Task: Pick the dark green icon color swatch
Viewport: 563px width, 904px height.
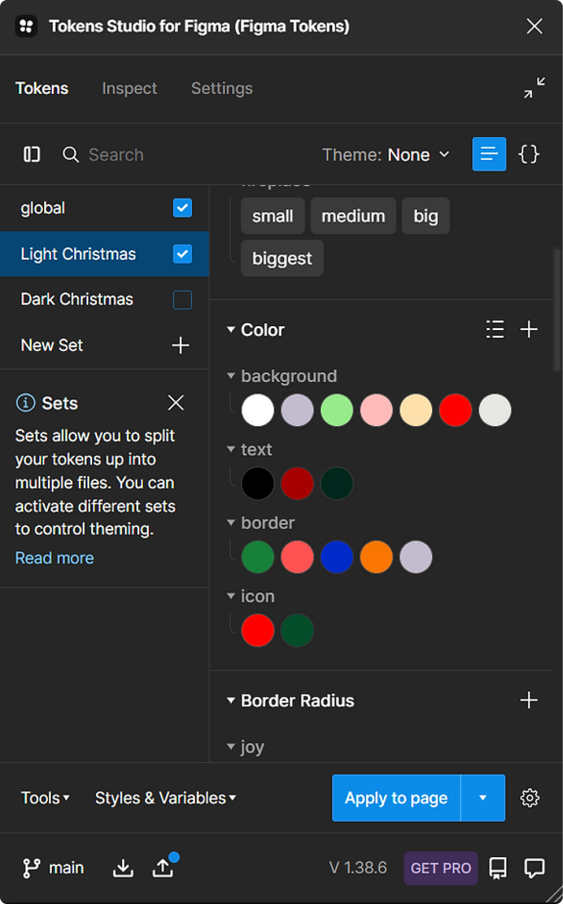Action: (x=297, y=630)
